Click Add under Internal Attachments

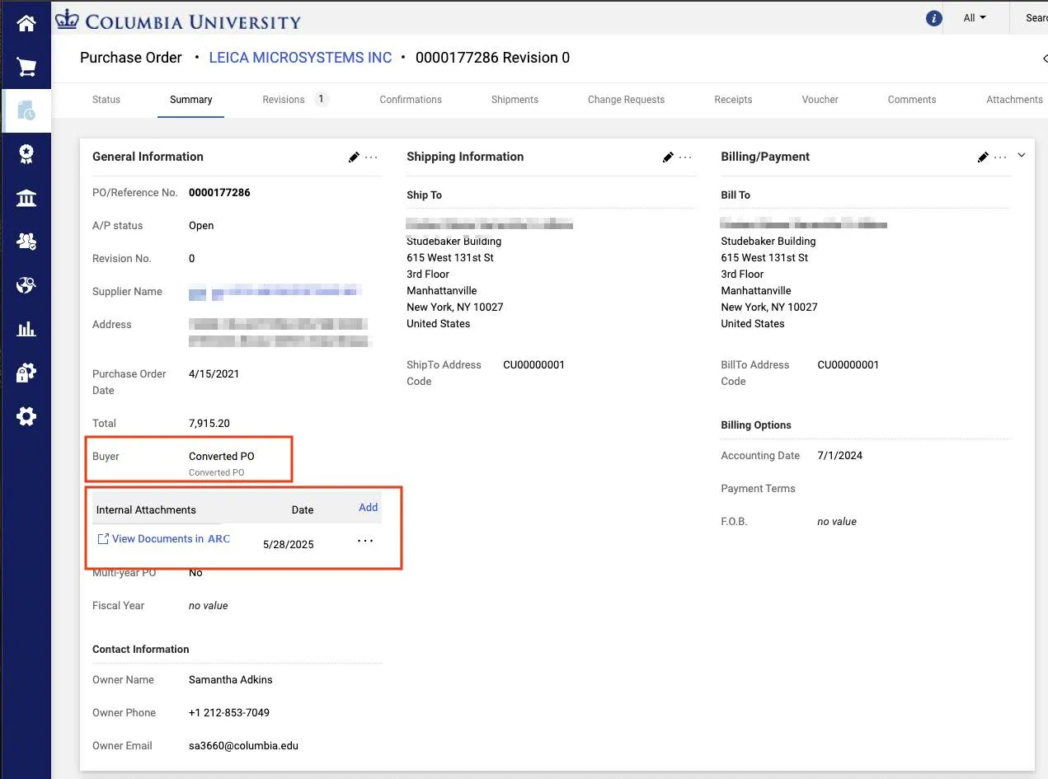(x=368, y=508)
